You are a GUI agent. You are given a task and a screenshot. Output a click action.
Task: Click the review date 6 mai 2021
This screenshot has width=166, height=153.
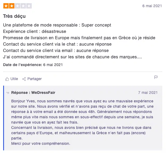152,6
